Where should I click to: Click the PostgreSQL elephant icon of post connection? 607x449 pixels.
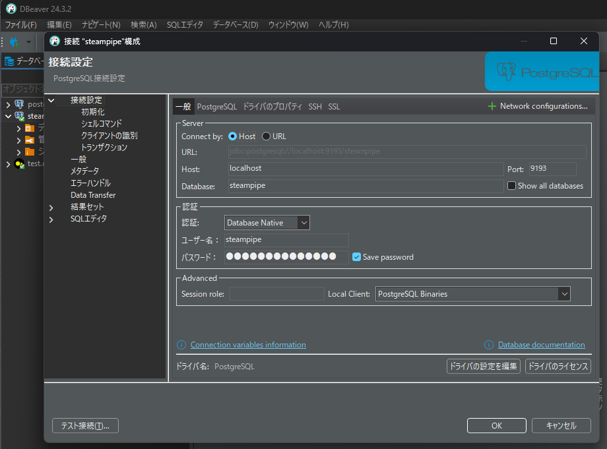(x=19, y=104)
